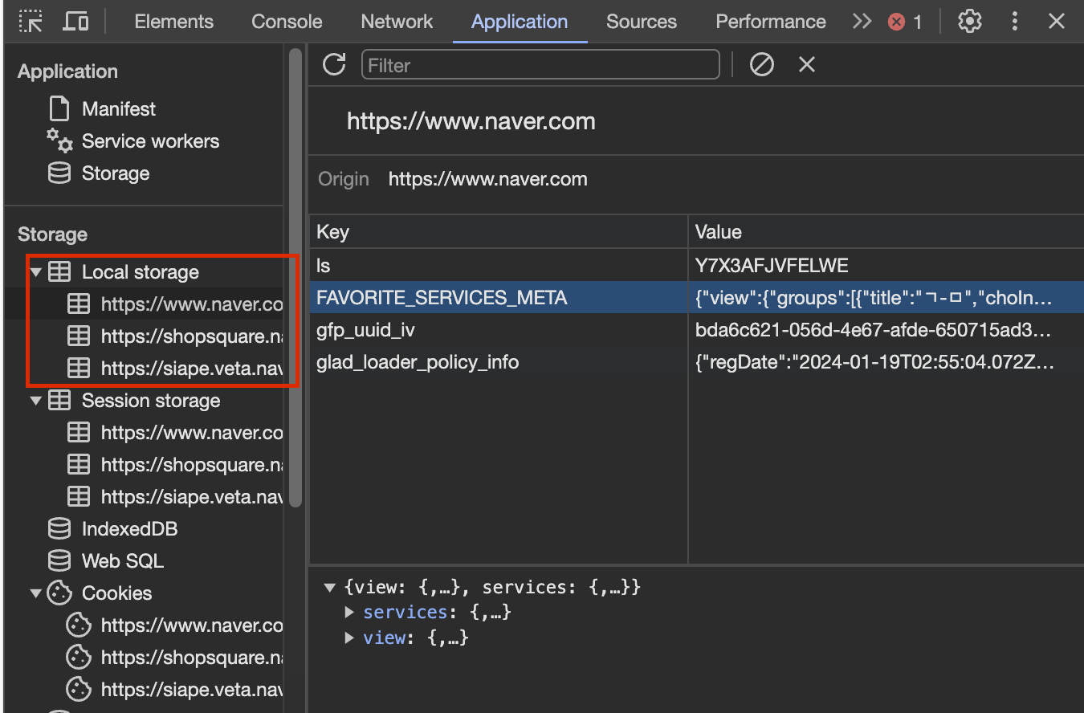The height and width of the screenshot is (713, 1084).
Task: Switch to the Elements tab
Action: coord(174,22)
